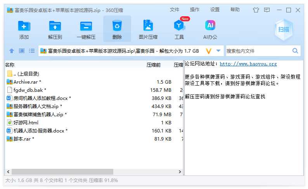Select 服务器机器人文档.zip file
This screenshot has height=189, width=308.
pos(94,106)
